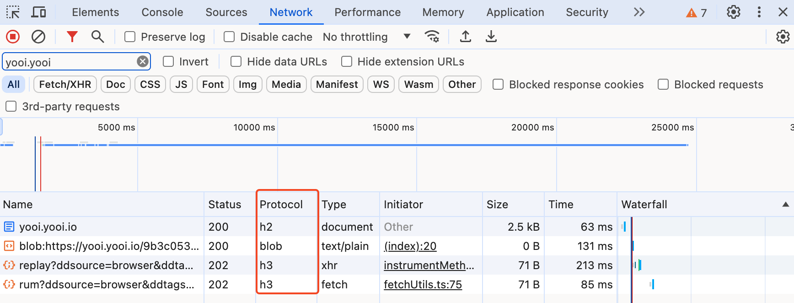Open network search magnifier
This screenshot has height=303, width=794.
pos(97,37)
